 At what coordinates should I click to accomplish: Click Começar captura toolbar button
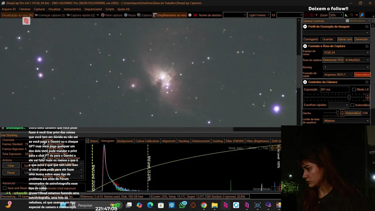point(50,15)
